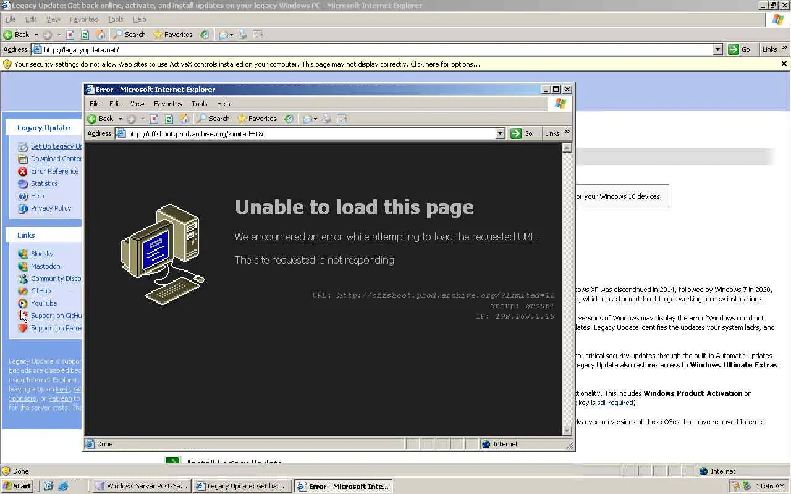Click Start button on taskbar
This screenshot has width=791, height=494.
17,486
